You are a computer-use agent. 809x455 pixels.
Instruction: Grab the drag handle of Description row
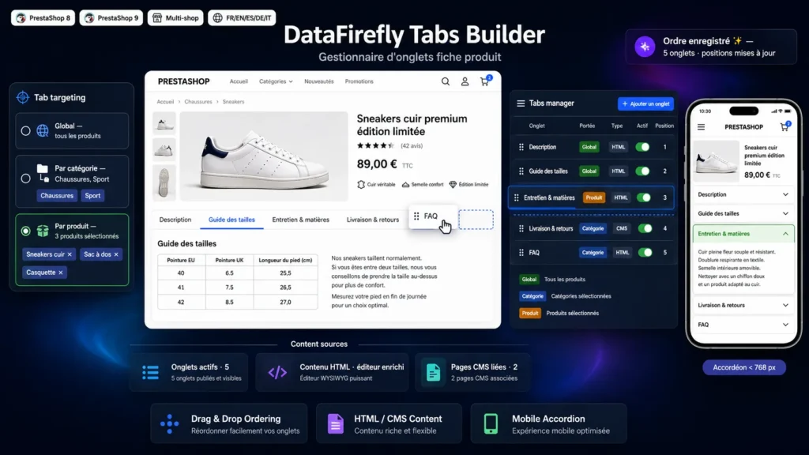point(521,147)
